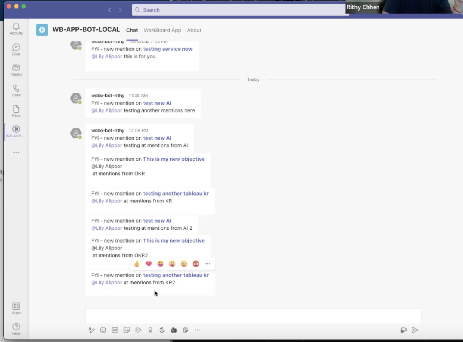Click the Search field at top
This screenshot has height=342, width=463.
click(x=240, y=10)
